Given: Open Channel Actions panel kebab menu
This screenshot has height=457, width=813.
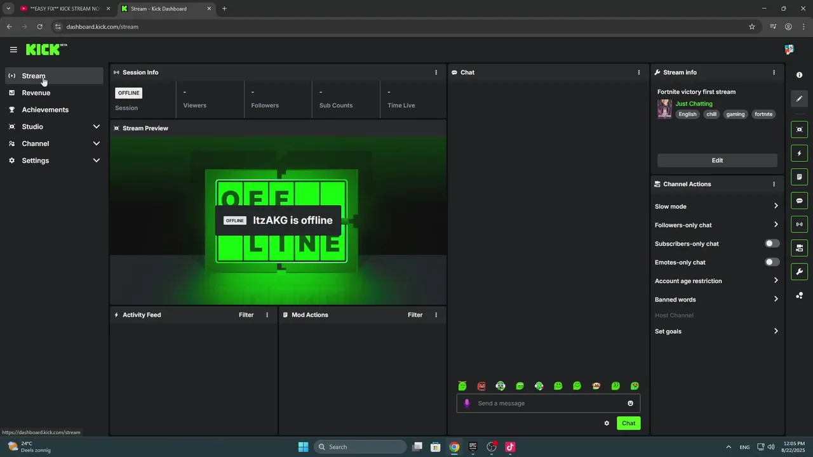Looking at the screenshot, I should click(774, 184).
